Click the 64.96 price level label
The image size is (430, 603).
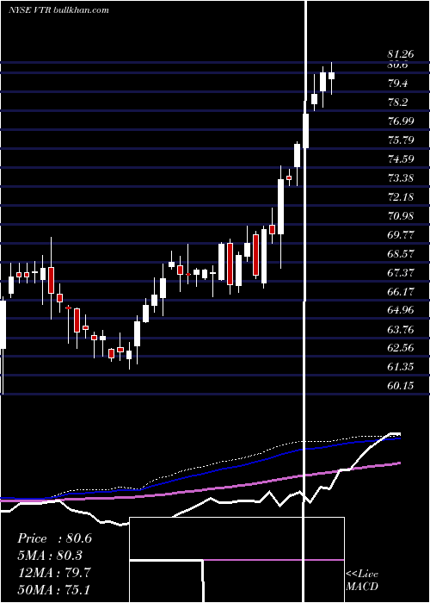(401, 309)
